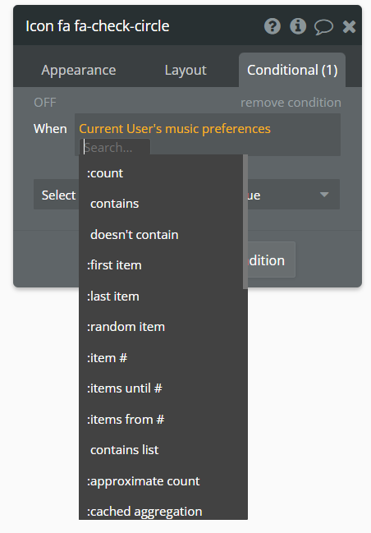
Task: Choose the :approximate count option
Action: (143, 481)
